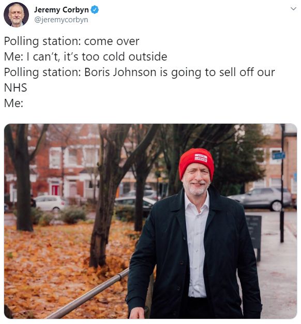Screen dimensions: 301x324
Task: Click the white parked car in the photo
Action: (51, 203)
